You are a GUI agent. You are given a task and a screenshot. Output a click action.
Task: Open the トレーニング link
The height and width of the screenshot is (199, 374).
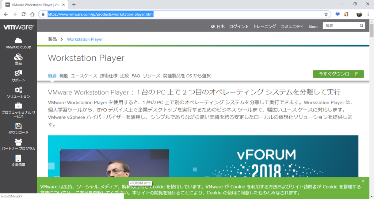pyautogui.click(x=264, y=26)
